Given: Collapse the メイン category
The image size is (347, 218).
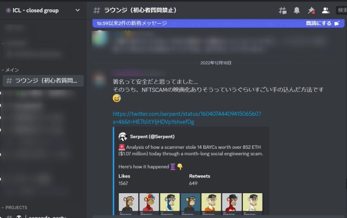Looking at the screenshot, I should (x=10, y=70).
